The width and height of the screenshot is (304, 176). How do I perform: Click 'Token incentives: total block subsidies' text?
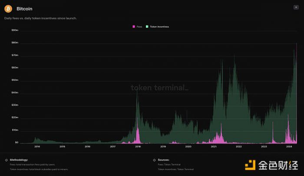39,170
